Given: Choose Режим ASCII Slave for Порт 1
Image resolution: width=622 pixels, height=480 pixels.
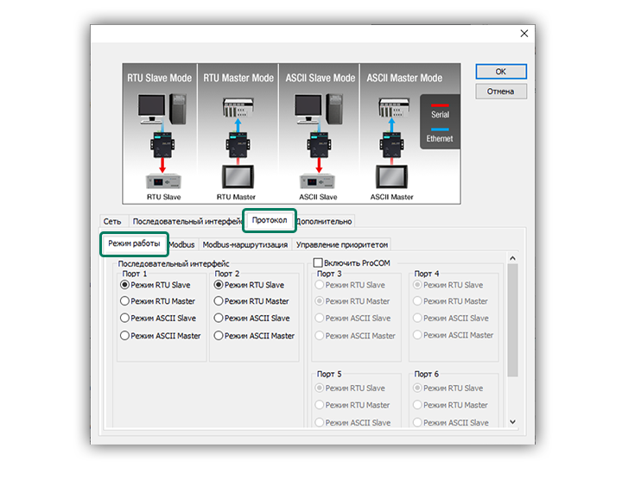Looking at the screenshot, I should point(125,319).
